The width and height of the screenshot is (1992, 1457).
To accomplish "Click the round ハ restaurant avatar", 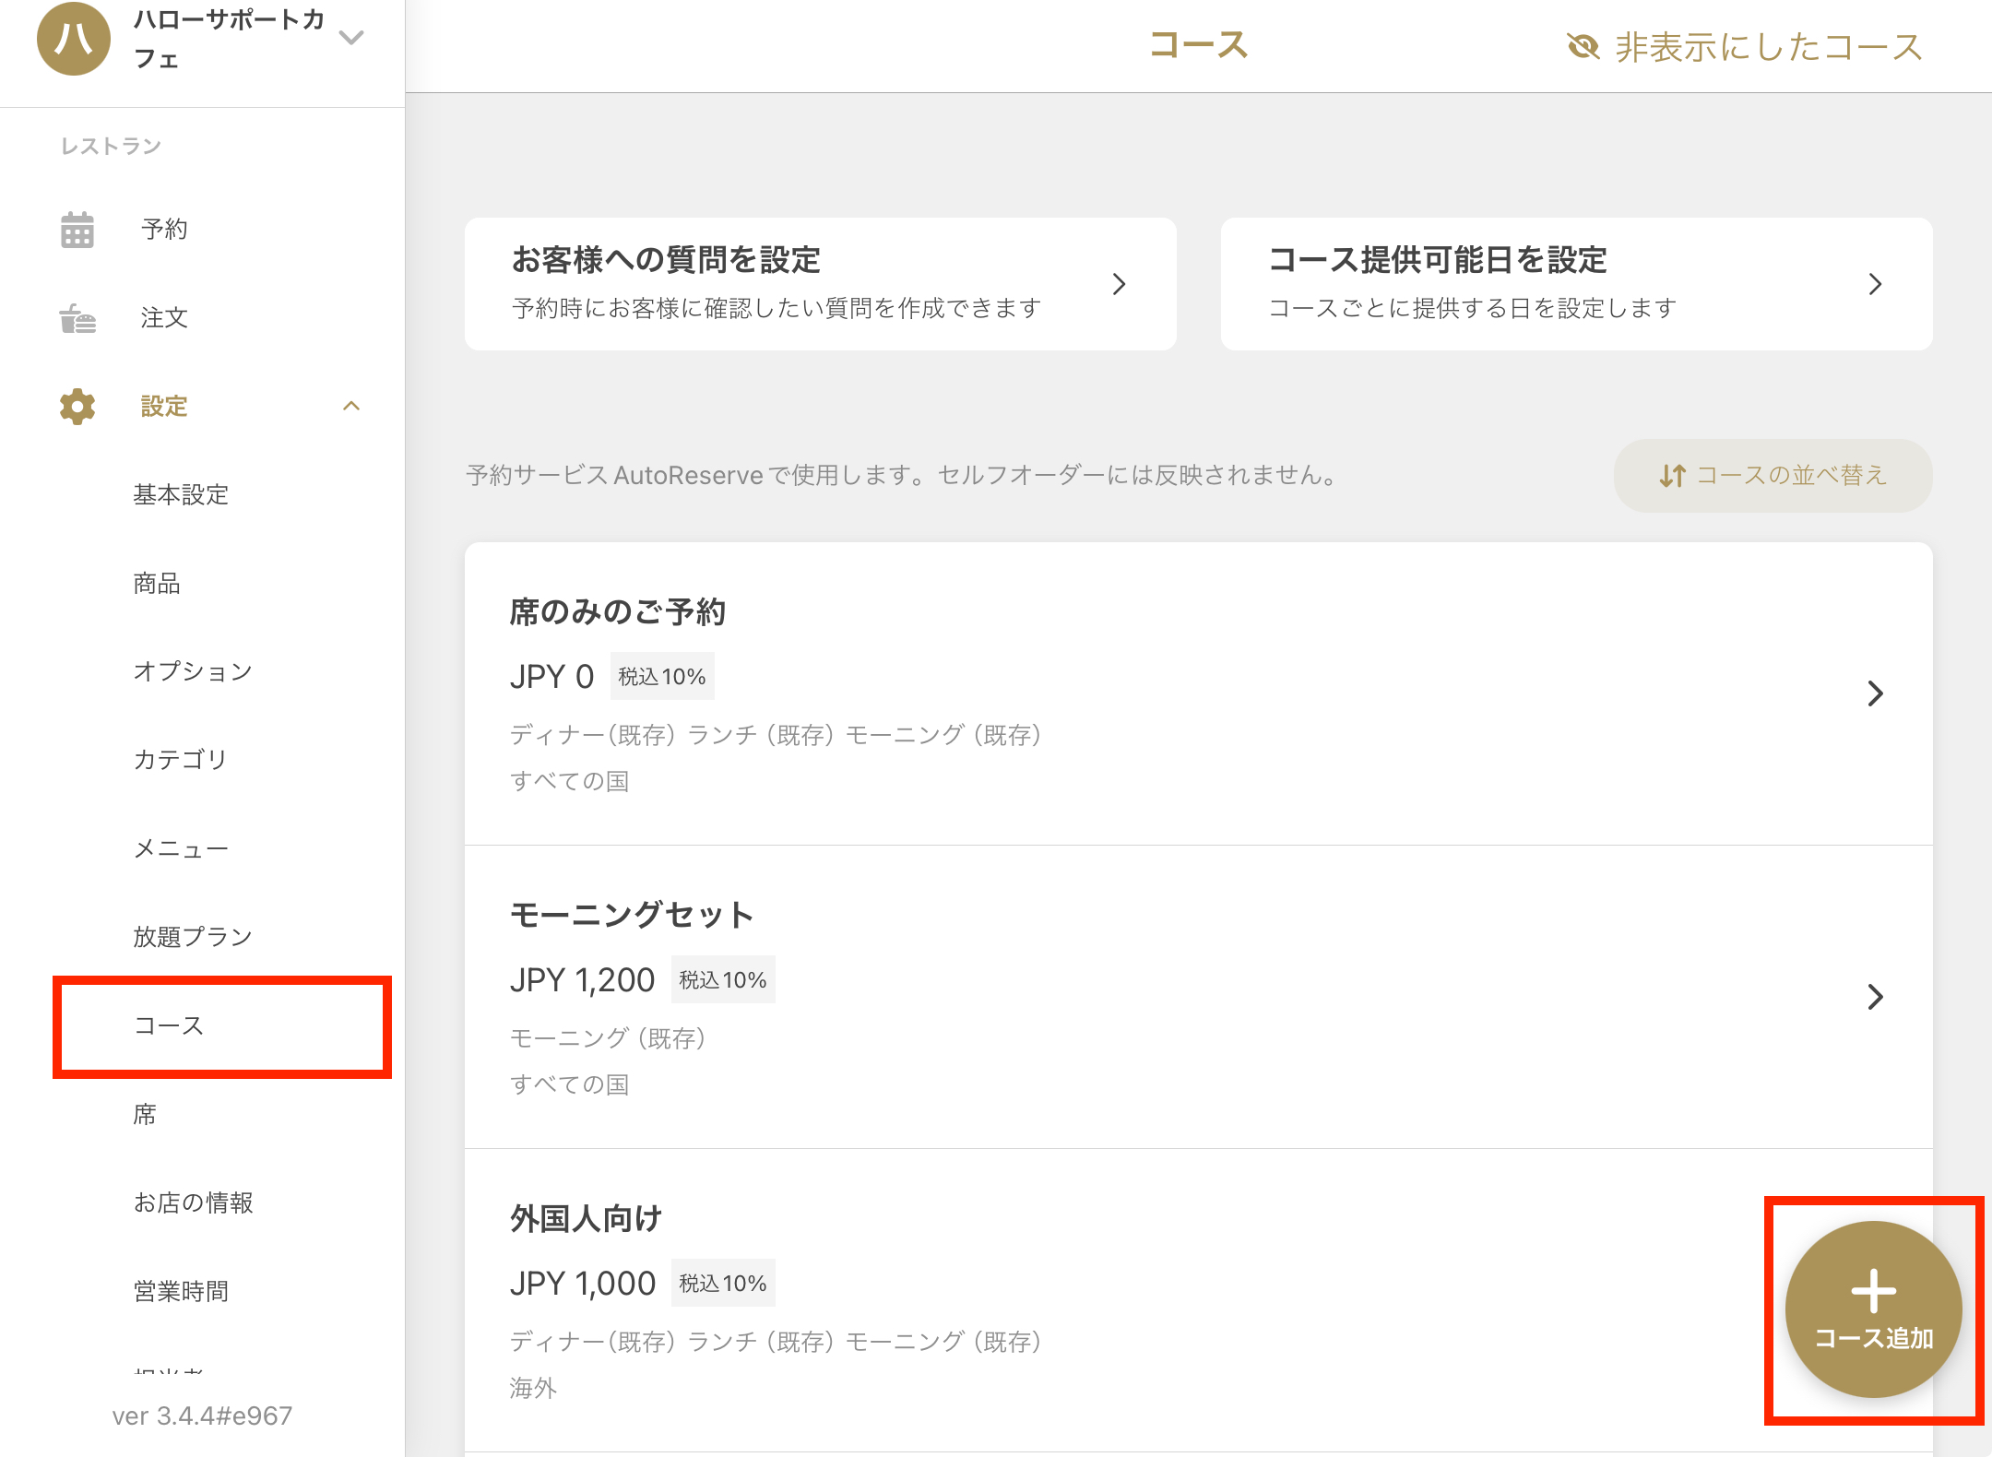I will [73, 39].
